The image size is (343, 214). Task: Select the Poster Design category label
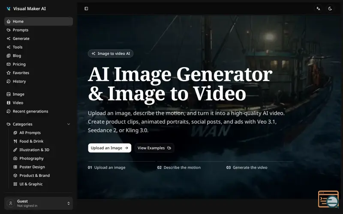pos(32,167)
